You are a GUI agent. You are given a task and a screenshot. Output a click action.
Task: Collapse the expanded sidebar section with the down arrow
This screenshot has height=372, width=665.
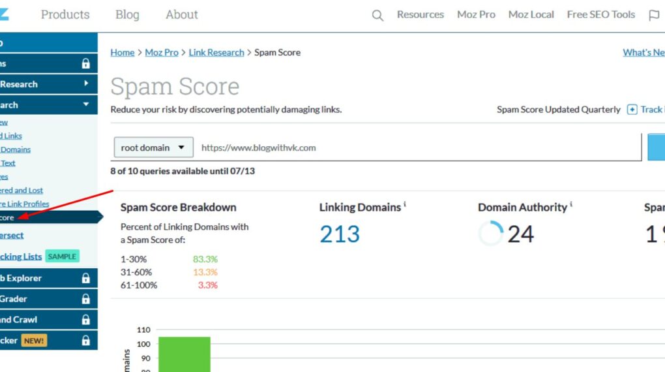pos(86,104)
